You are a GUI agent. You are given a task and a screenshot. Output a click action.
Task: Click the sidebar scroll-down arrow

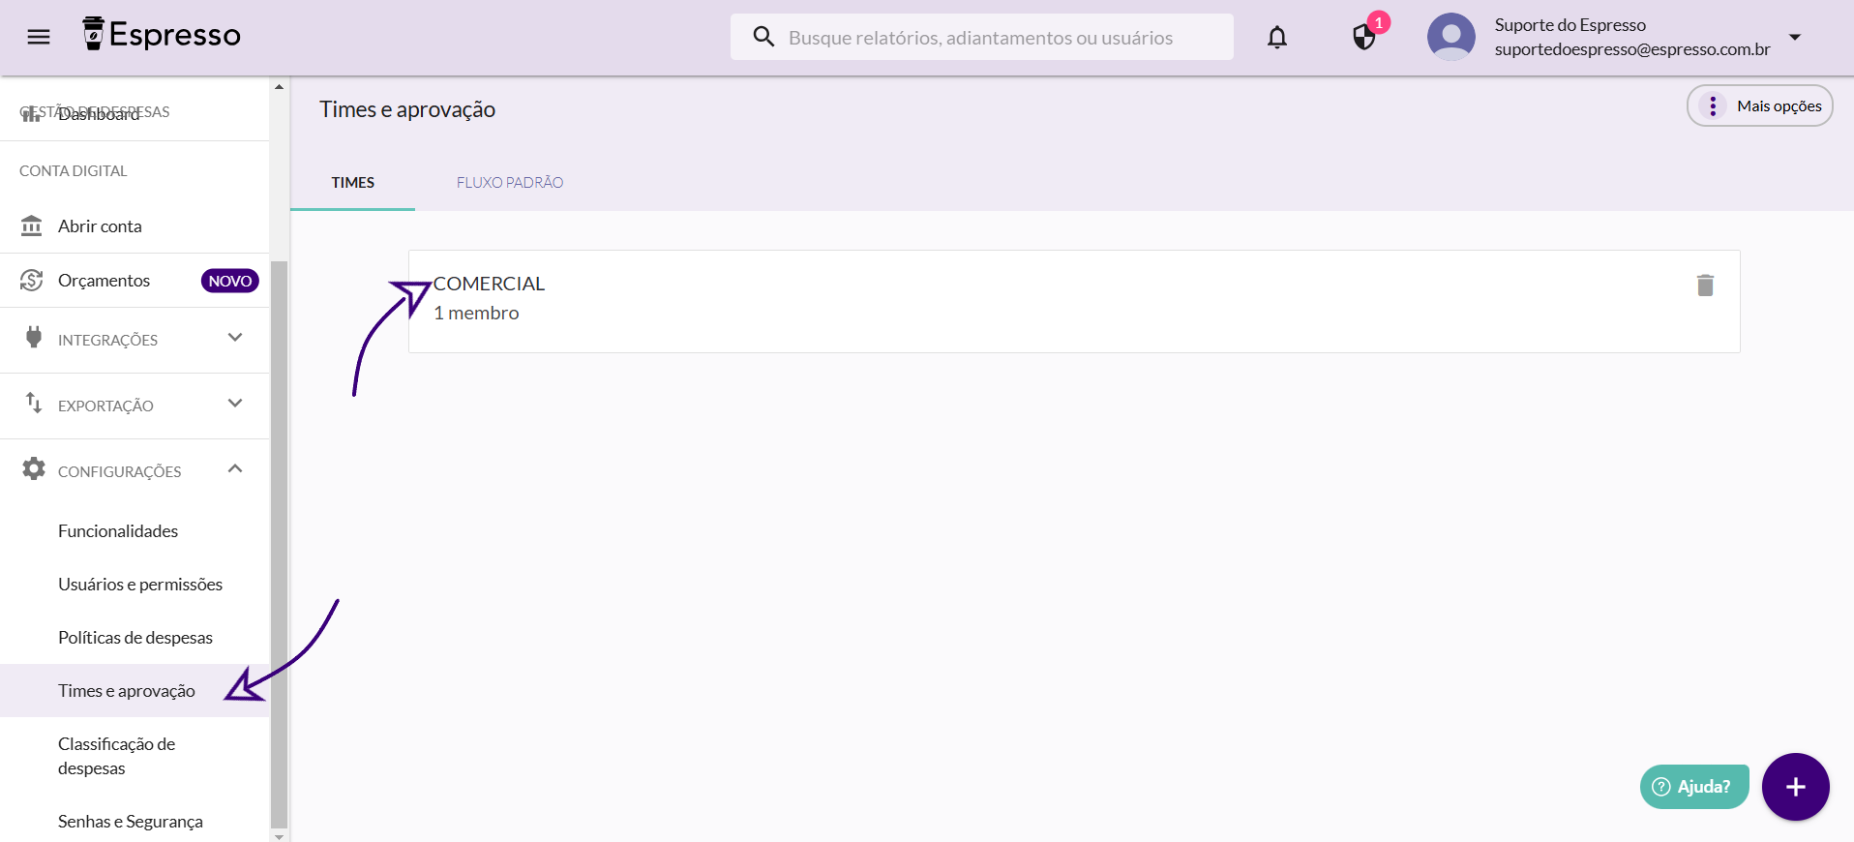click(x=280, y=836)
